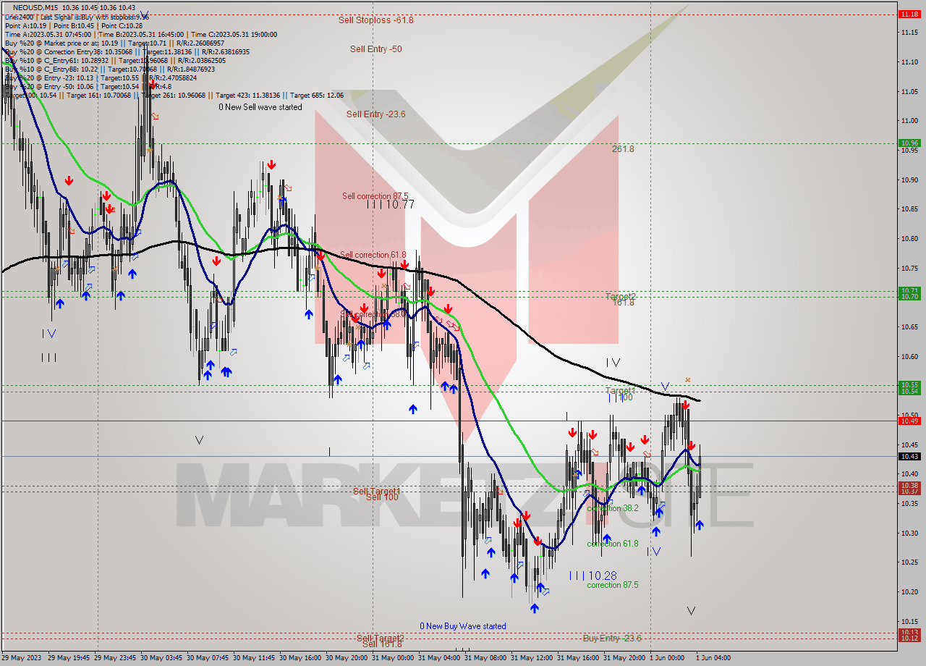
Task: Click the 'Sell correction 61.8' label
Action: pyautogui.click(x=373, y=255)
